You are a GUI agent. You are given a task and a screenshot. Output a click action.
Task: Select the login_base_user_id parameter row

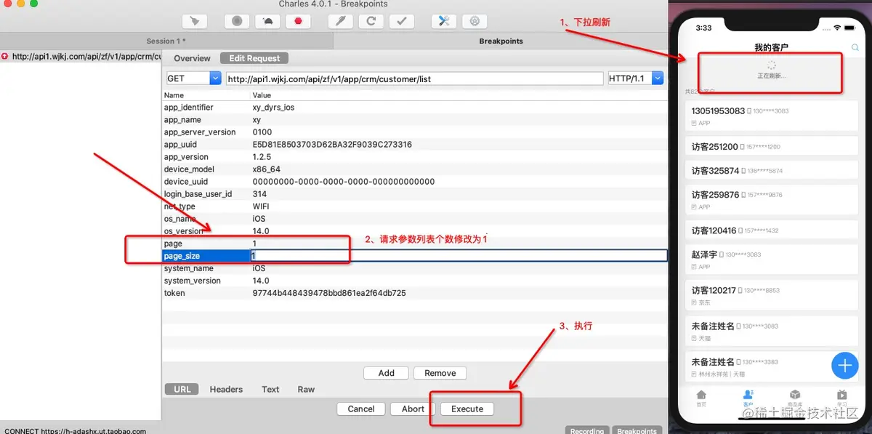[415, 194]
